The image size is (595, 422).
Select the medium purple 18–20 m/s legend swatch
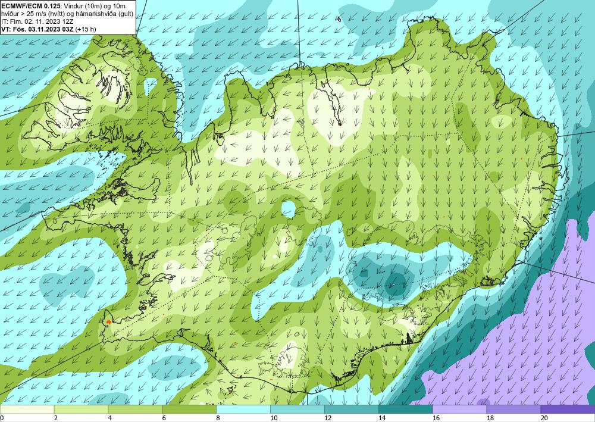[513, 410]
